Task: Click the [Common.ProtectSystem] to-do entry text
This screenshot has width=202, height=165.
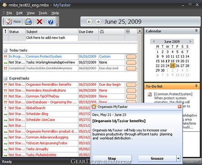Action: pos(173,94)
